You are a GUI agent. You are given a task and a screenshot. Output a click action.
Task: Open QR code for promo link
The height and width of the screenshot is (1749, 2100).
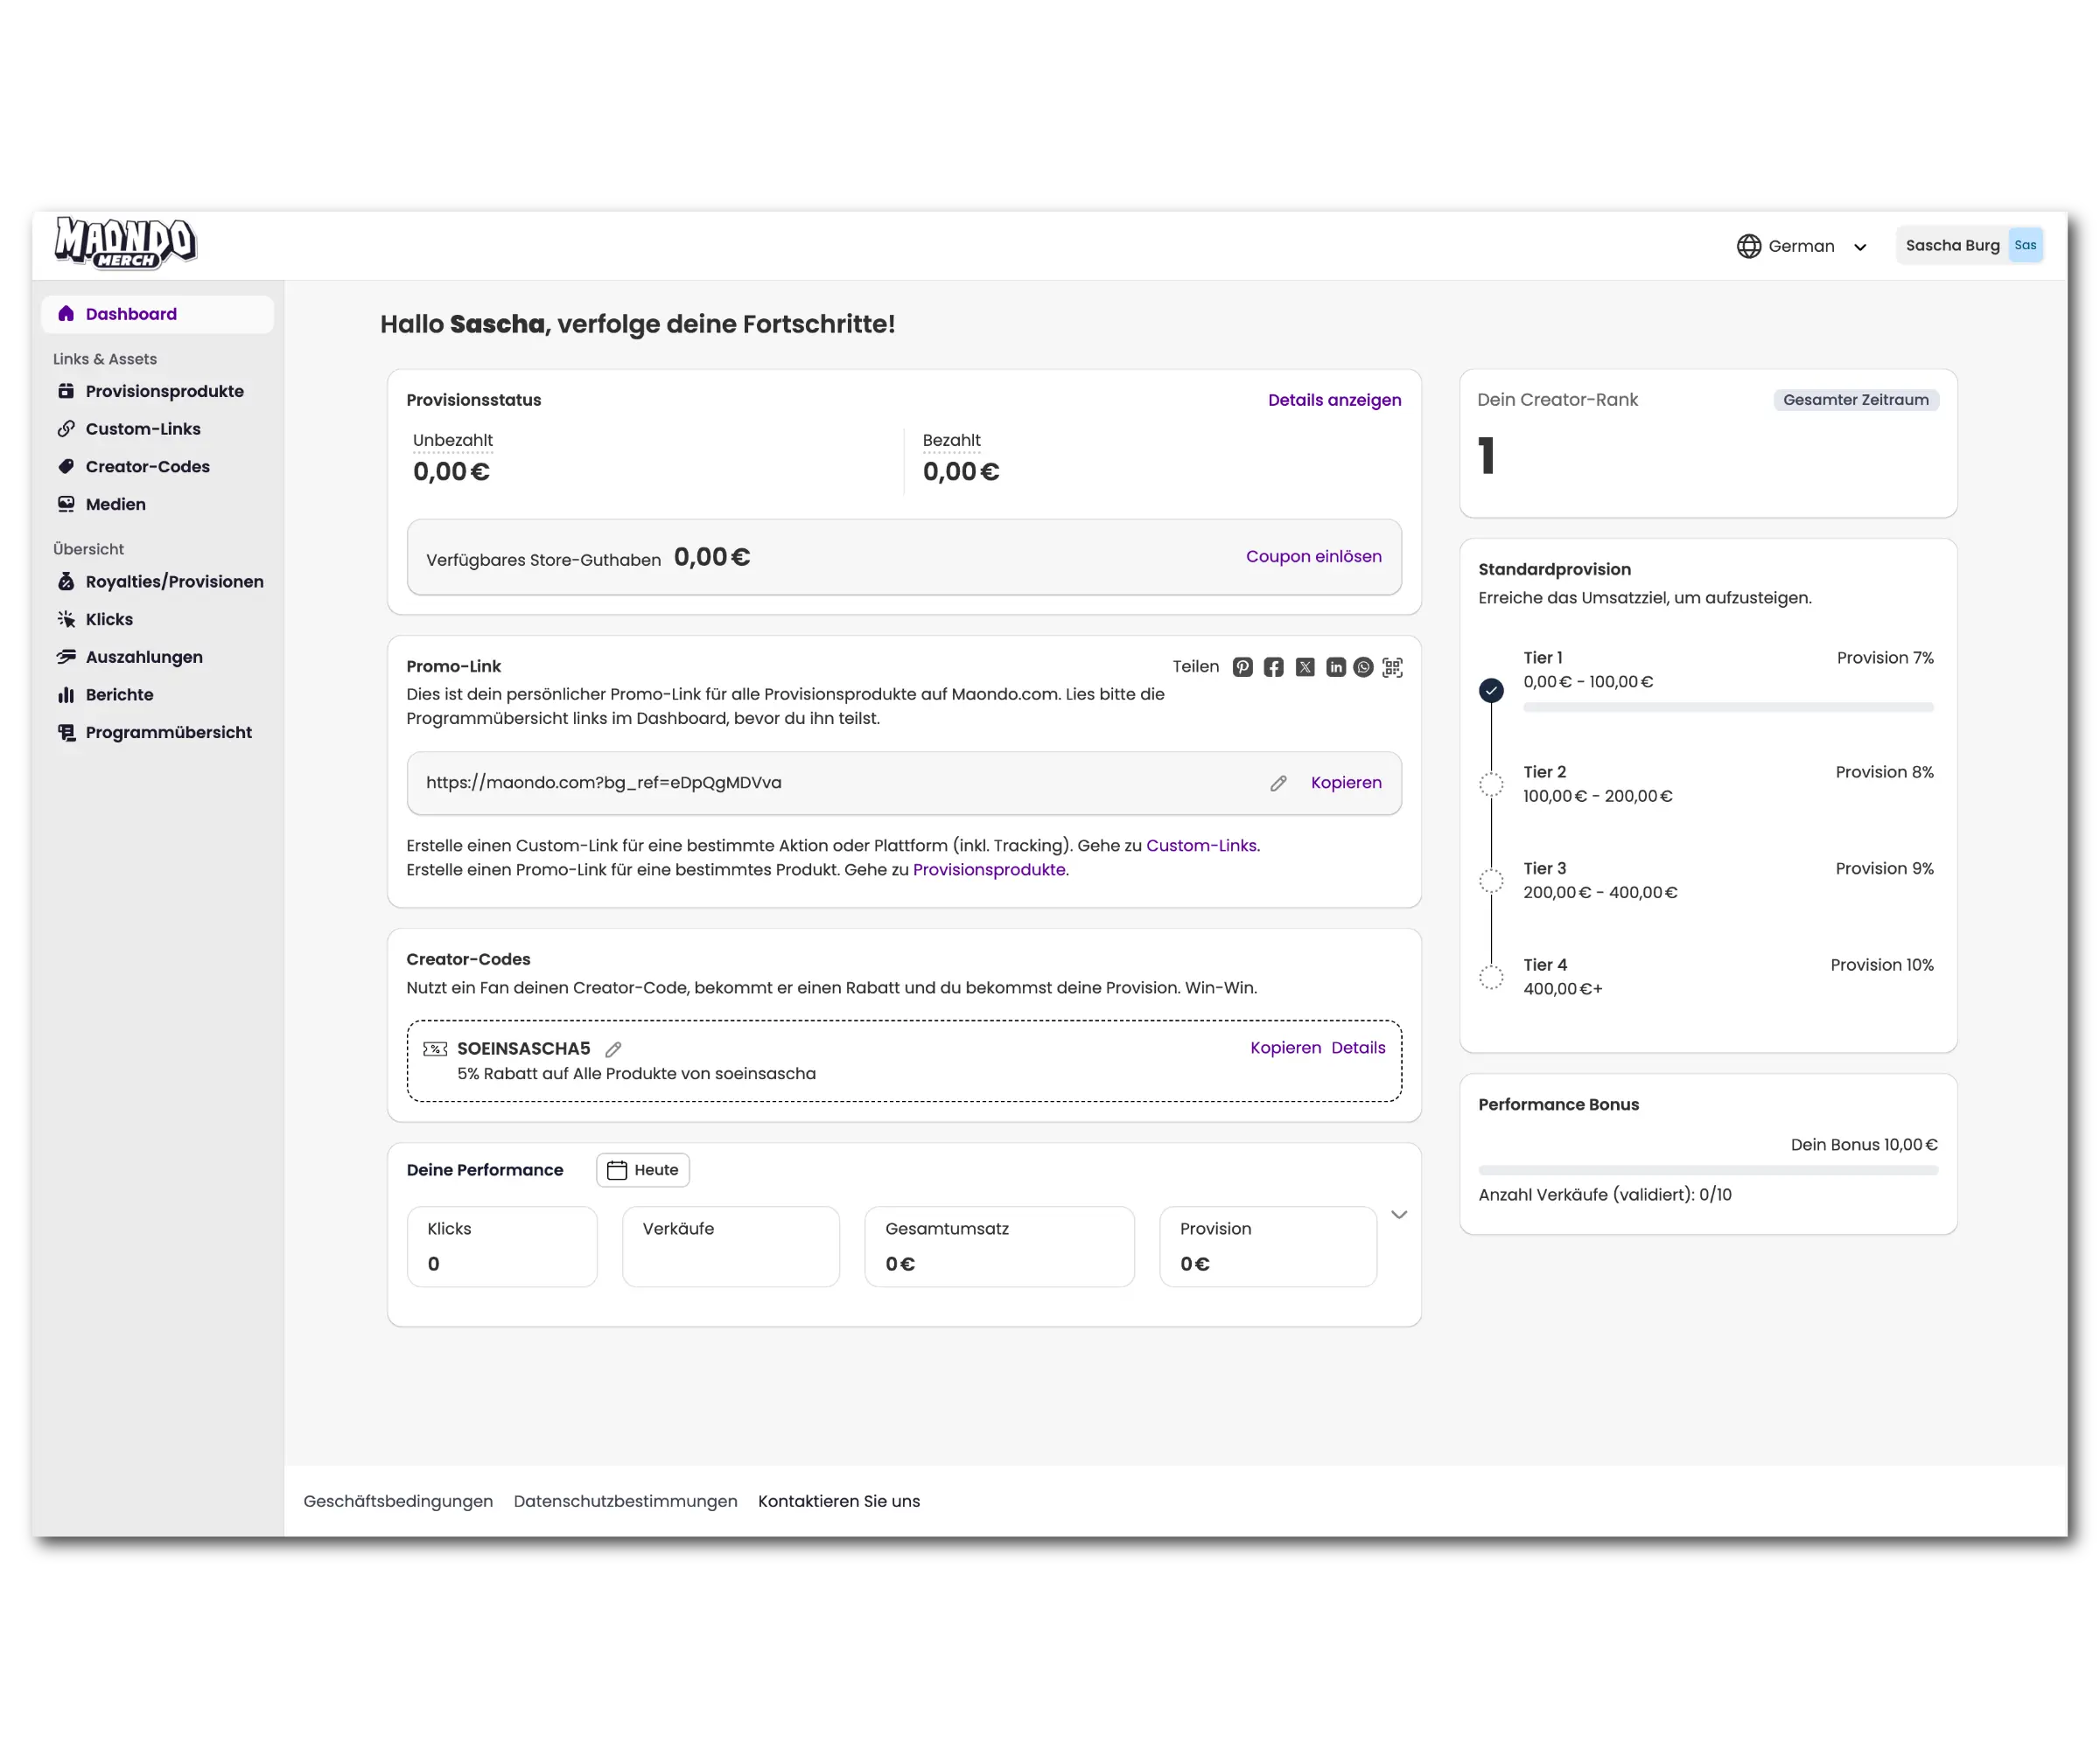[1392, 666]
